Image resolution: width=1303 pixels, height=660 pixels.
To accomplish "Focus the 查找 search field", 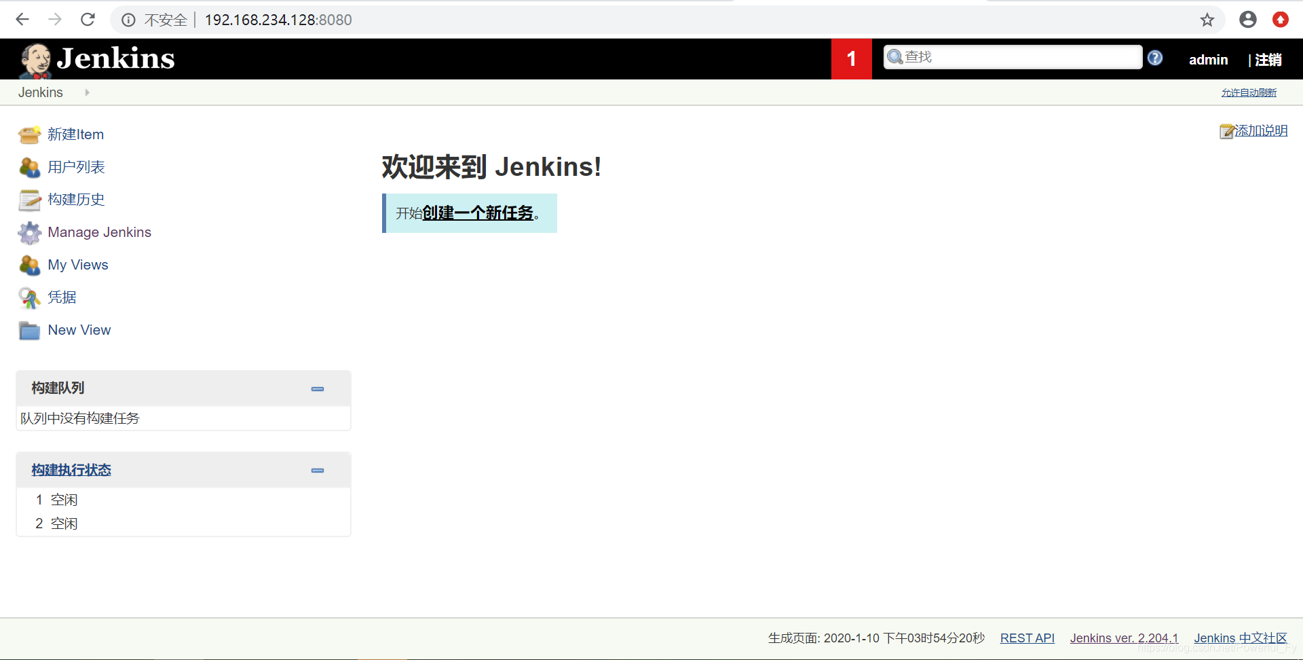I will click(1013, 57).
